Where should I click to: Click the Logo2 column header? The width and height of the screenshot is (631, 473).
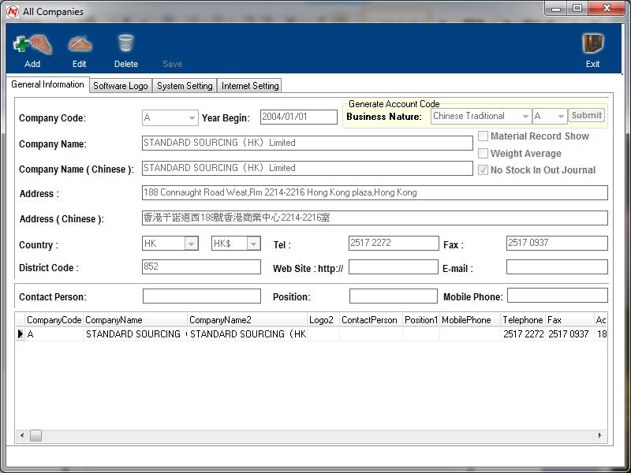coord(323,320)
